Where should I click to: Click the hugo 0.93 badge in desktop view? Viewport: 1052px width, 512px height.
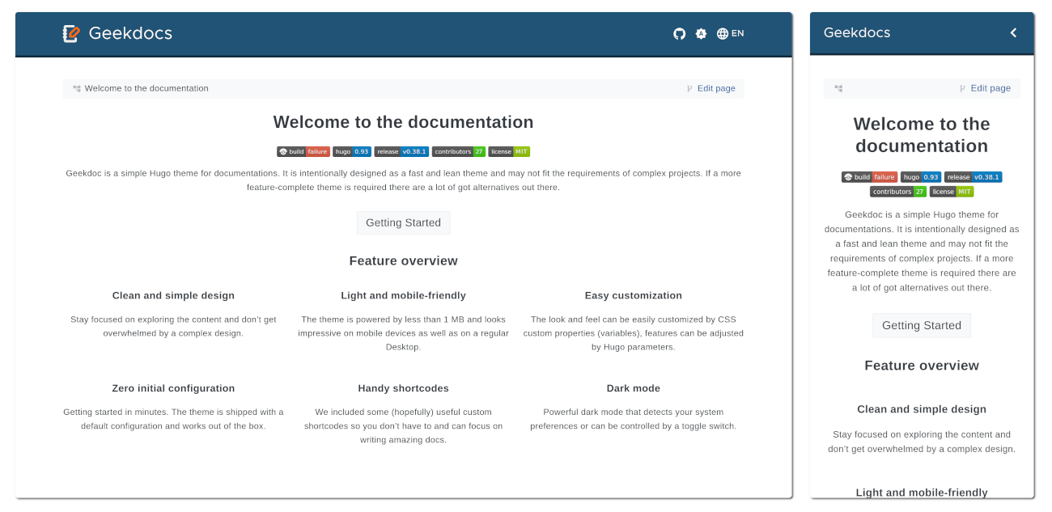[352, 151]
